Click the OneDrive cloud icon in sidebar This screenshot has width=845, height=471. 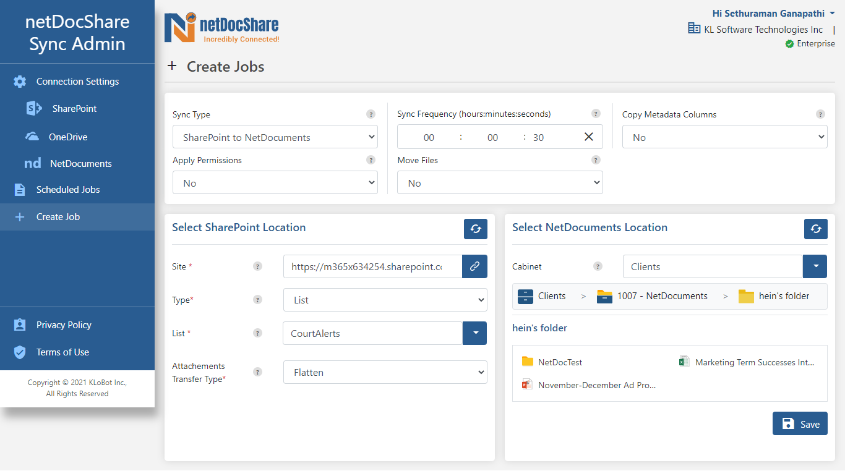[32, 137]
